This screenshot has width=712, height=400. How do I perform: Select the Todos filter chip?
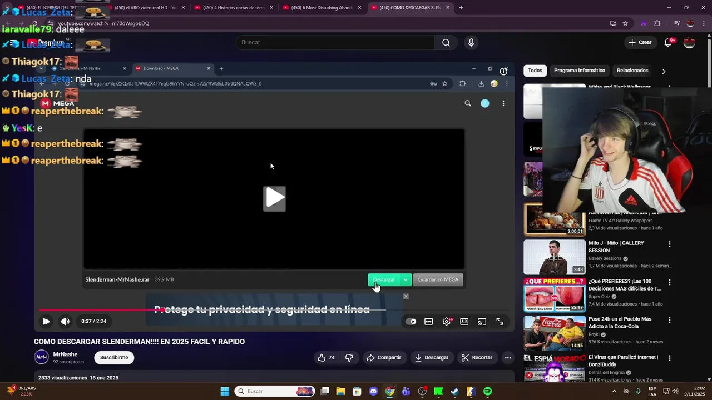[x=535, y=71]
